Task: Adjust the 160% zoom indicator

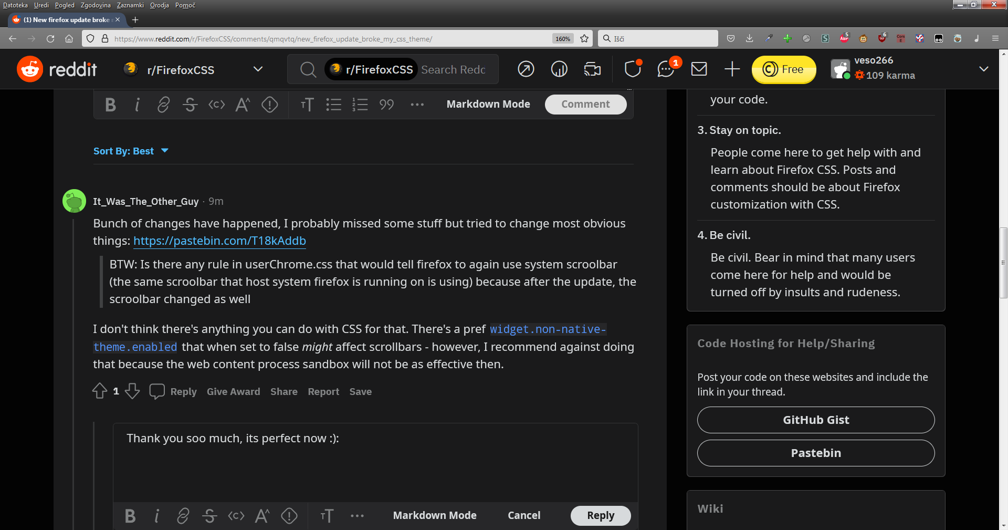Action: coord(562,38)
